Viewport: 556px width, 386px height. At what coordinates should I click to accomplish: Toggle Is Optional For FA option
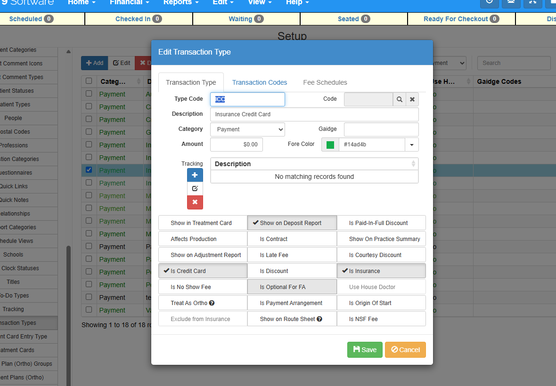pos(292,287)
